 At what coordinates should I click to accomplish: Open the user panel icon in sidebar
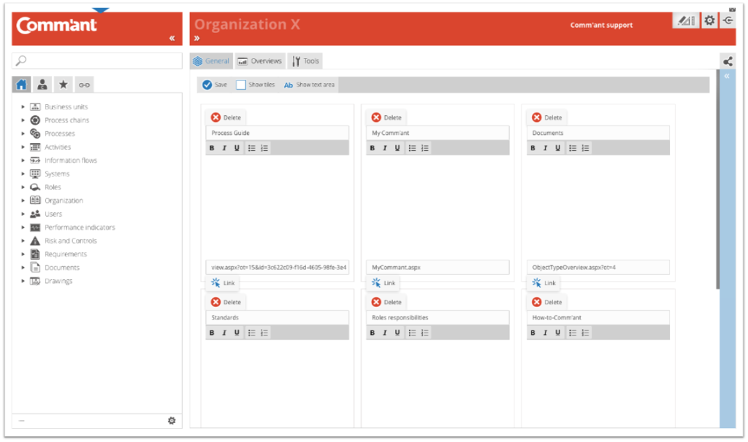[x=42, y=84]
